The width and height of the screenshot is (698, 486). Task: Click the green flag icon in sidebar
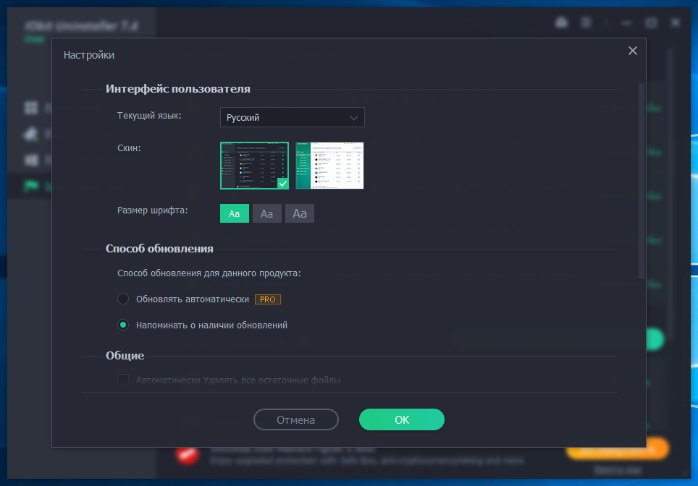tap(31, 186)
